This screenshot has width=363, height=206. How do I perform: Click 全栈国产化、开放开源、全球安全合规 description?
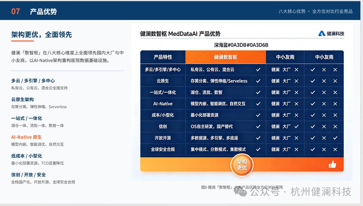click(x=43, y=182)
